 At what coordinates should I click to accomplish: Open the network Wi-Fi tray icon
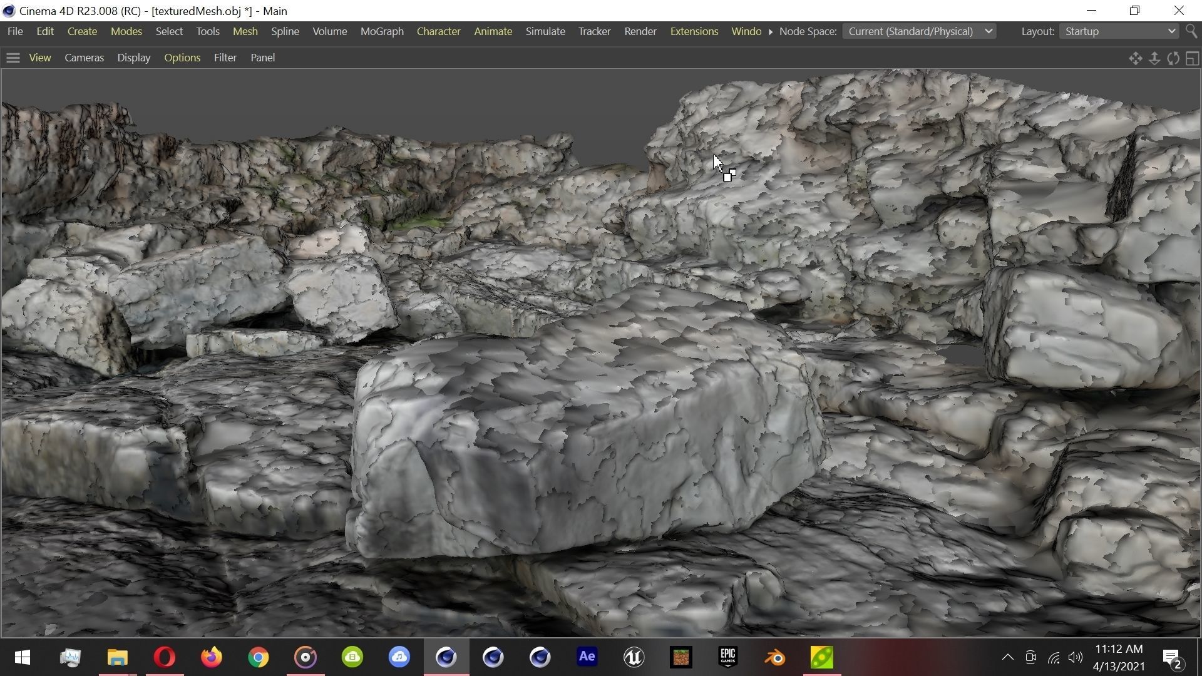(1054, 658)
